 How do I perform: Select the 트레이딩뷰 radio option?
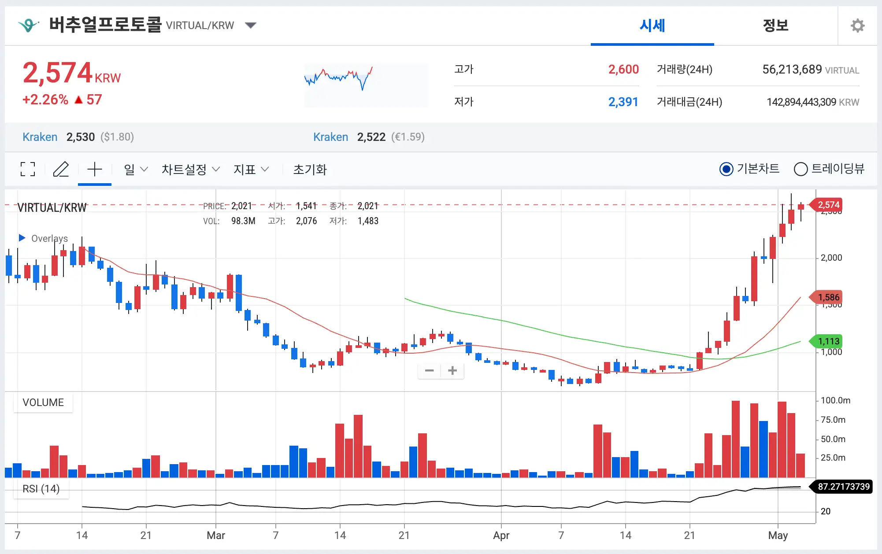(x=800, y=169)
